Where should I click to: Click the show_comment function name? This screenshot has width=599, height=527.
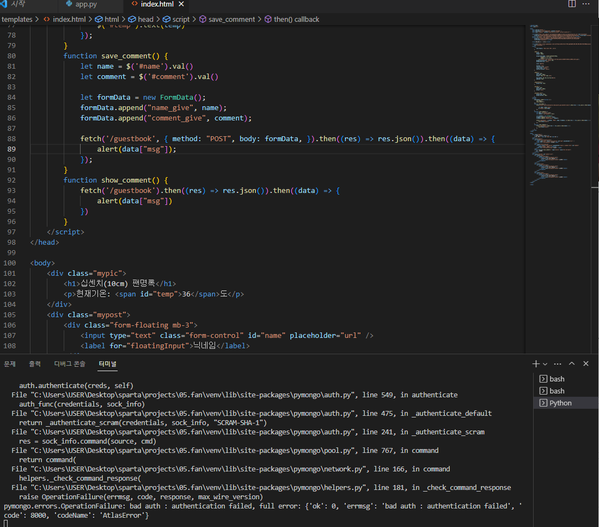[126, 180]
